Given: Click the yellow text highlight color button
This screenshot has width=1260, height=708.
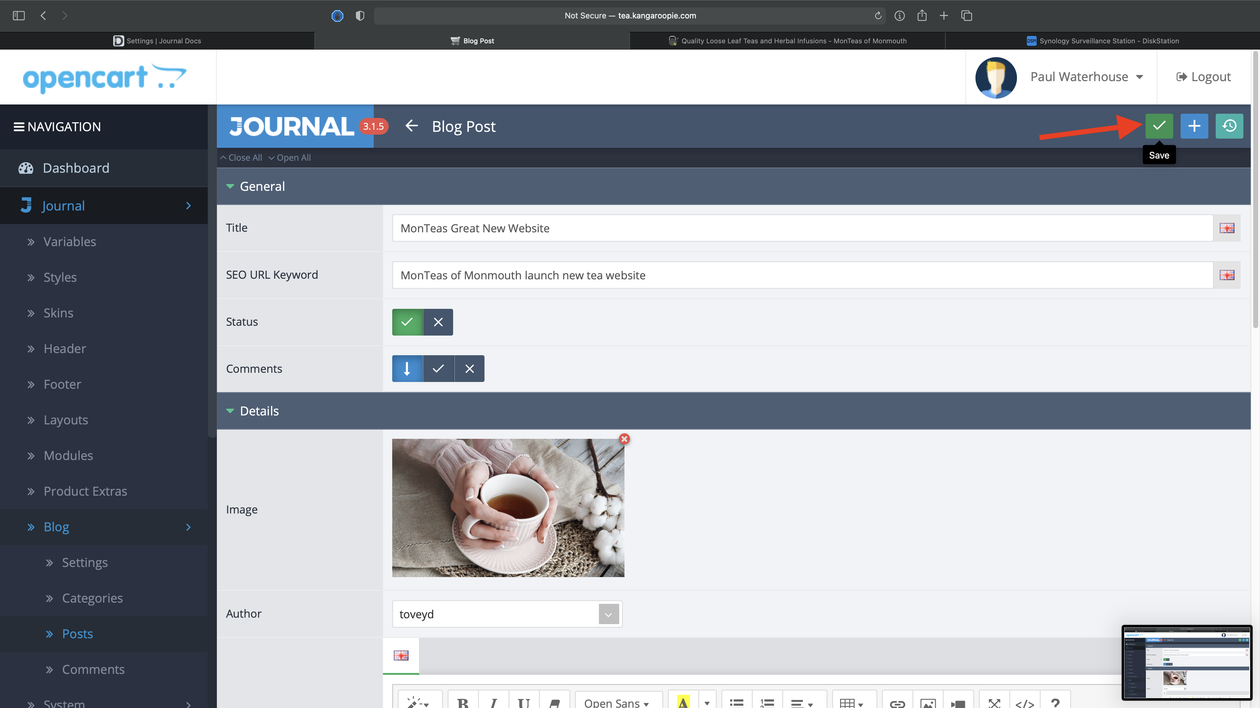Looking at the screenshot, I should coord(683,702).
